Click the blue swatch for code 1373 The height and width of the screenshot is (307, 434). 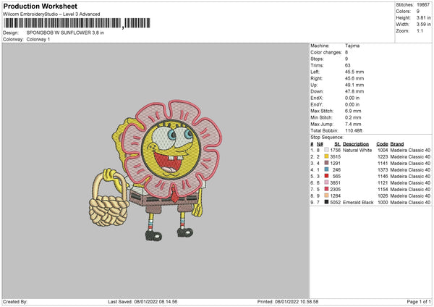pyautogui.click(x=327, y=169)
